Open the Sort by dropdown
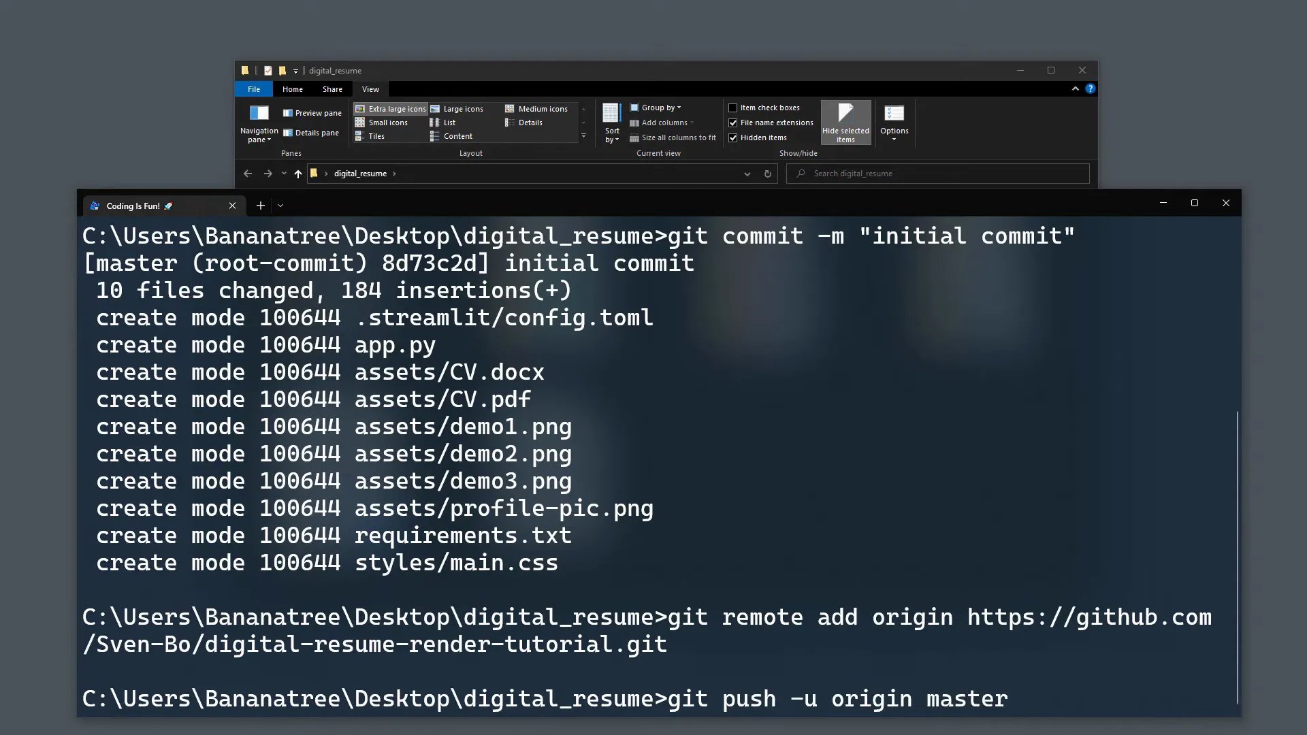This screenshot has width=1307, height=735. [x=611, y=123]
